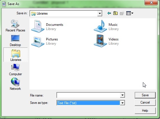Image resolution: width=160 pixels, height=119 pixels.
Task: Click the Cancel button
Action: click(145, 102)
